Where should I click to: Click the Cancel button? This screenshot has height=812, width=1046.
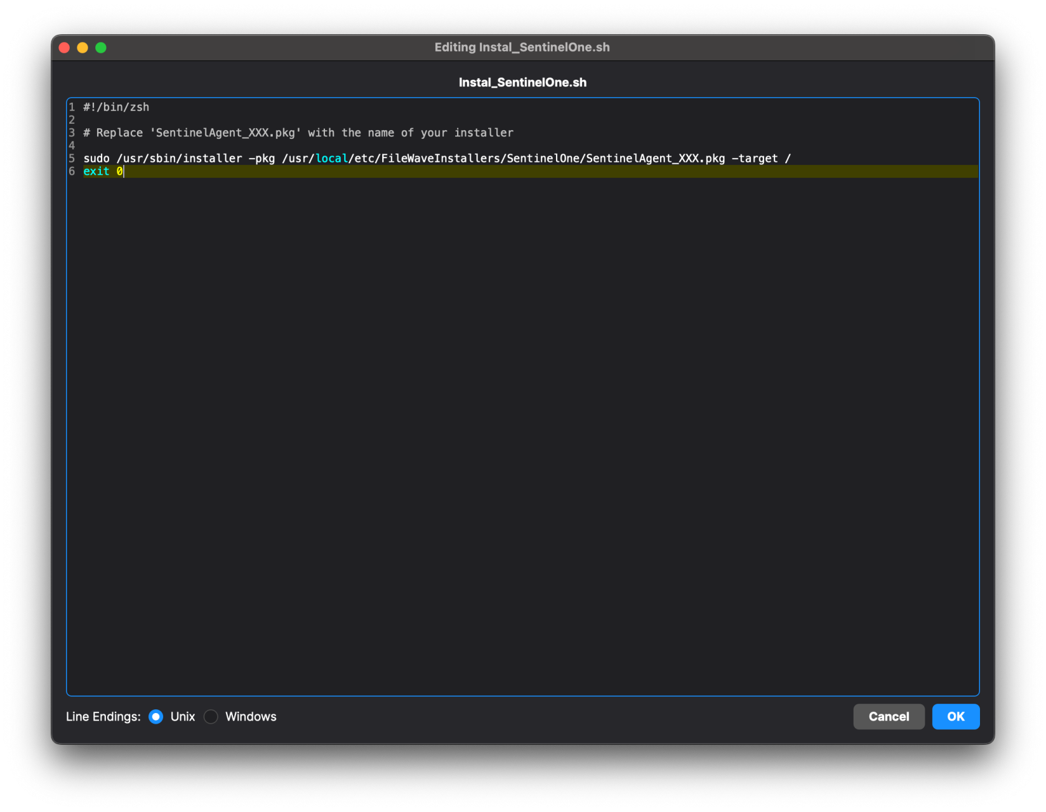point(888,717)
